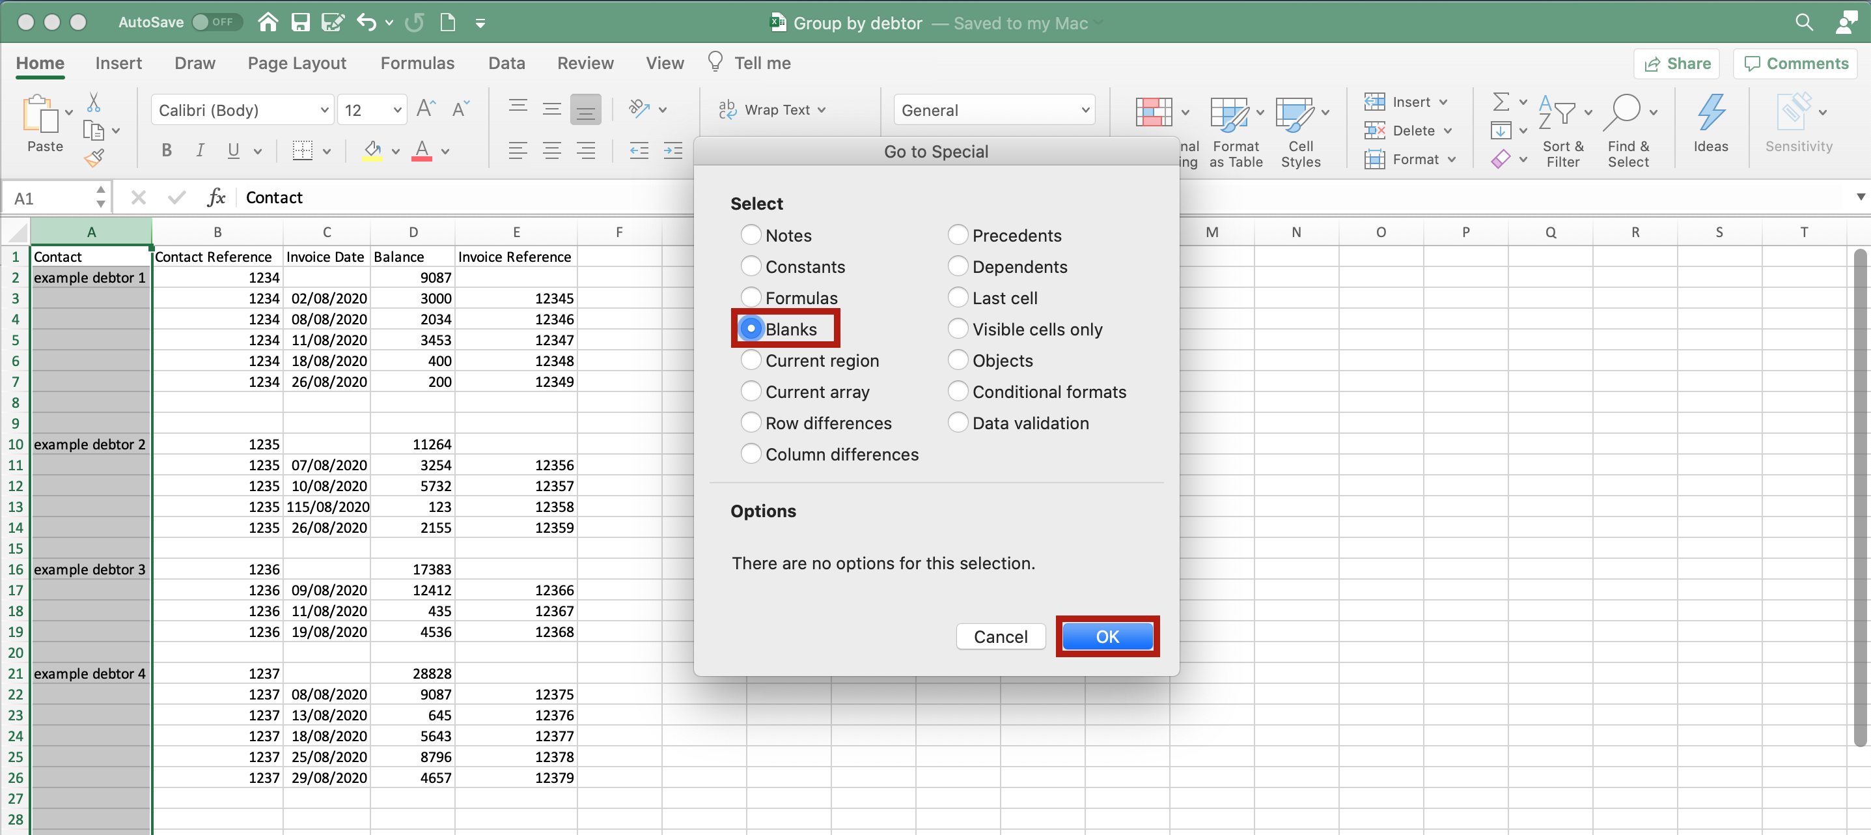Expand the formula bar chevron
Image resolution: width=1871 pixels, height=835 pixels.
(x=1860, y=197)
